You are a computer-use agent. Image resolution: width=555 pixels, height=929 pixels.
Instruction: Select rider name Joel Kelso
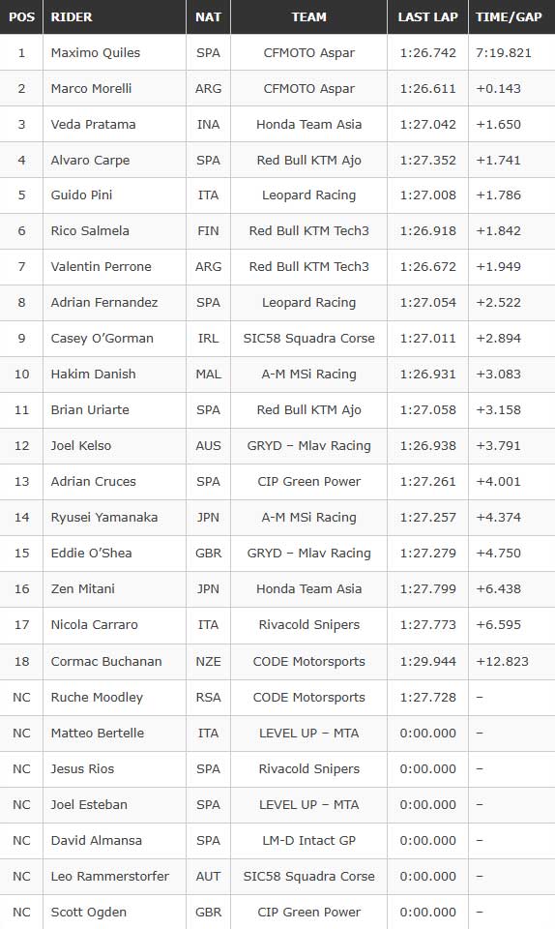click(x=81, y=445)
